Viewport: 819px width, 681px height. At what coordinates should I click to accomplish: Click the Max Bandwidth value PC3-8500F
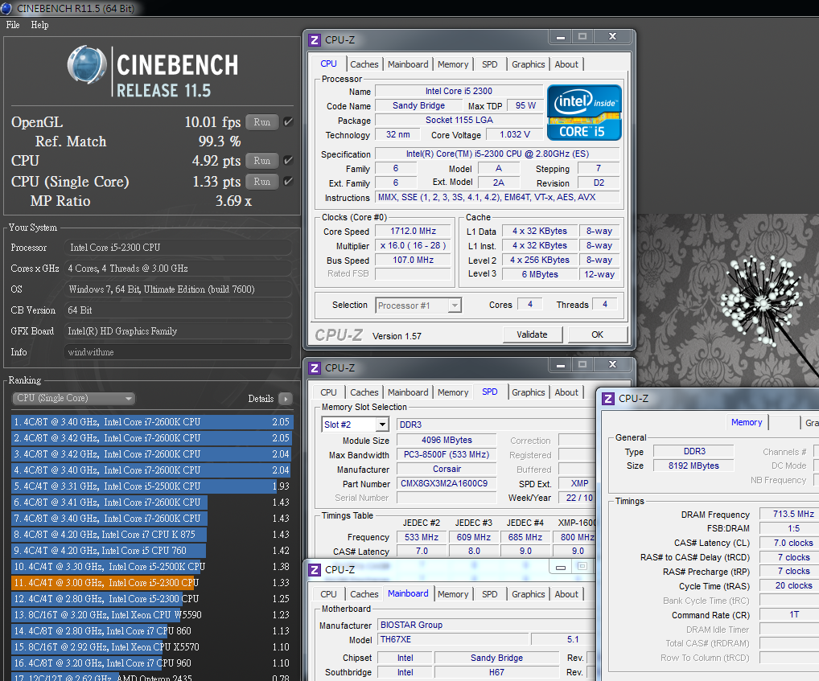[x=447, y=454]
